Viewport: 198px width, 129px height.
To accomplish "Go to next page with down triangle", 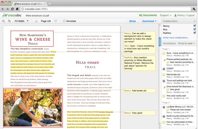I will (x=56, y=21).
